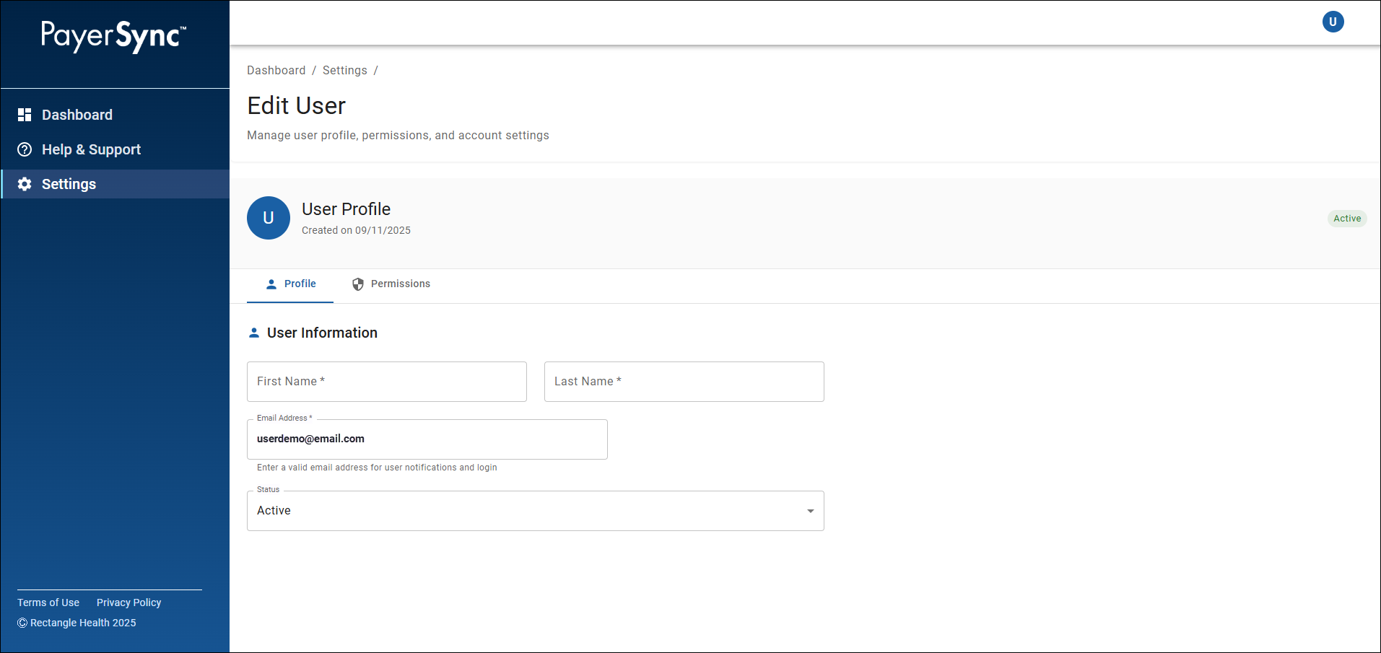Switch to the Permissions tab
Viewport: 1381px width, 653px height.
(400, 284)
